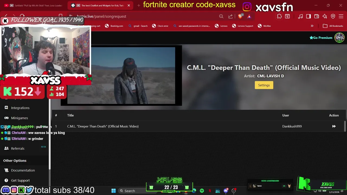Click the Go Premium link
This screenshot has width=347, height=195.
(x=321, y=38)
